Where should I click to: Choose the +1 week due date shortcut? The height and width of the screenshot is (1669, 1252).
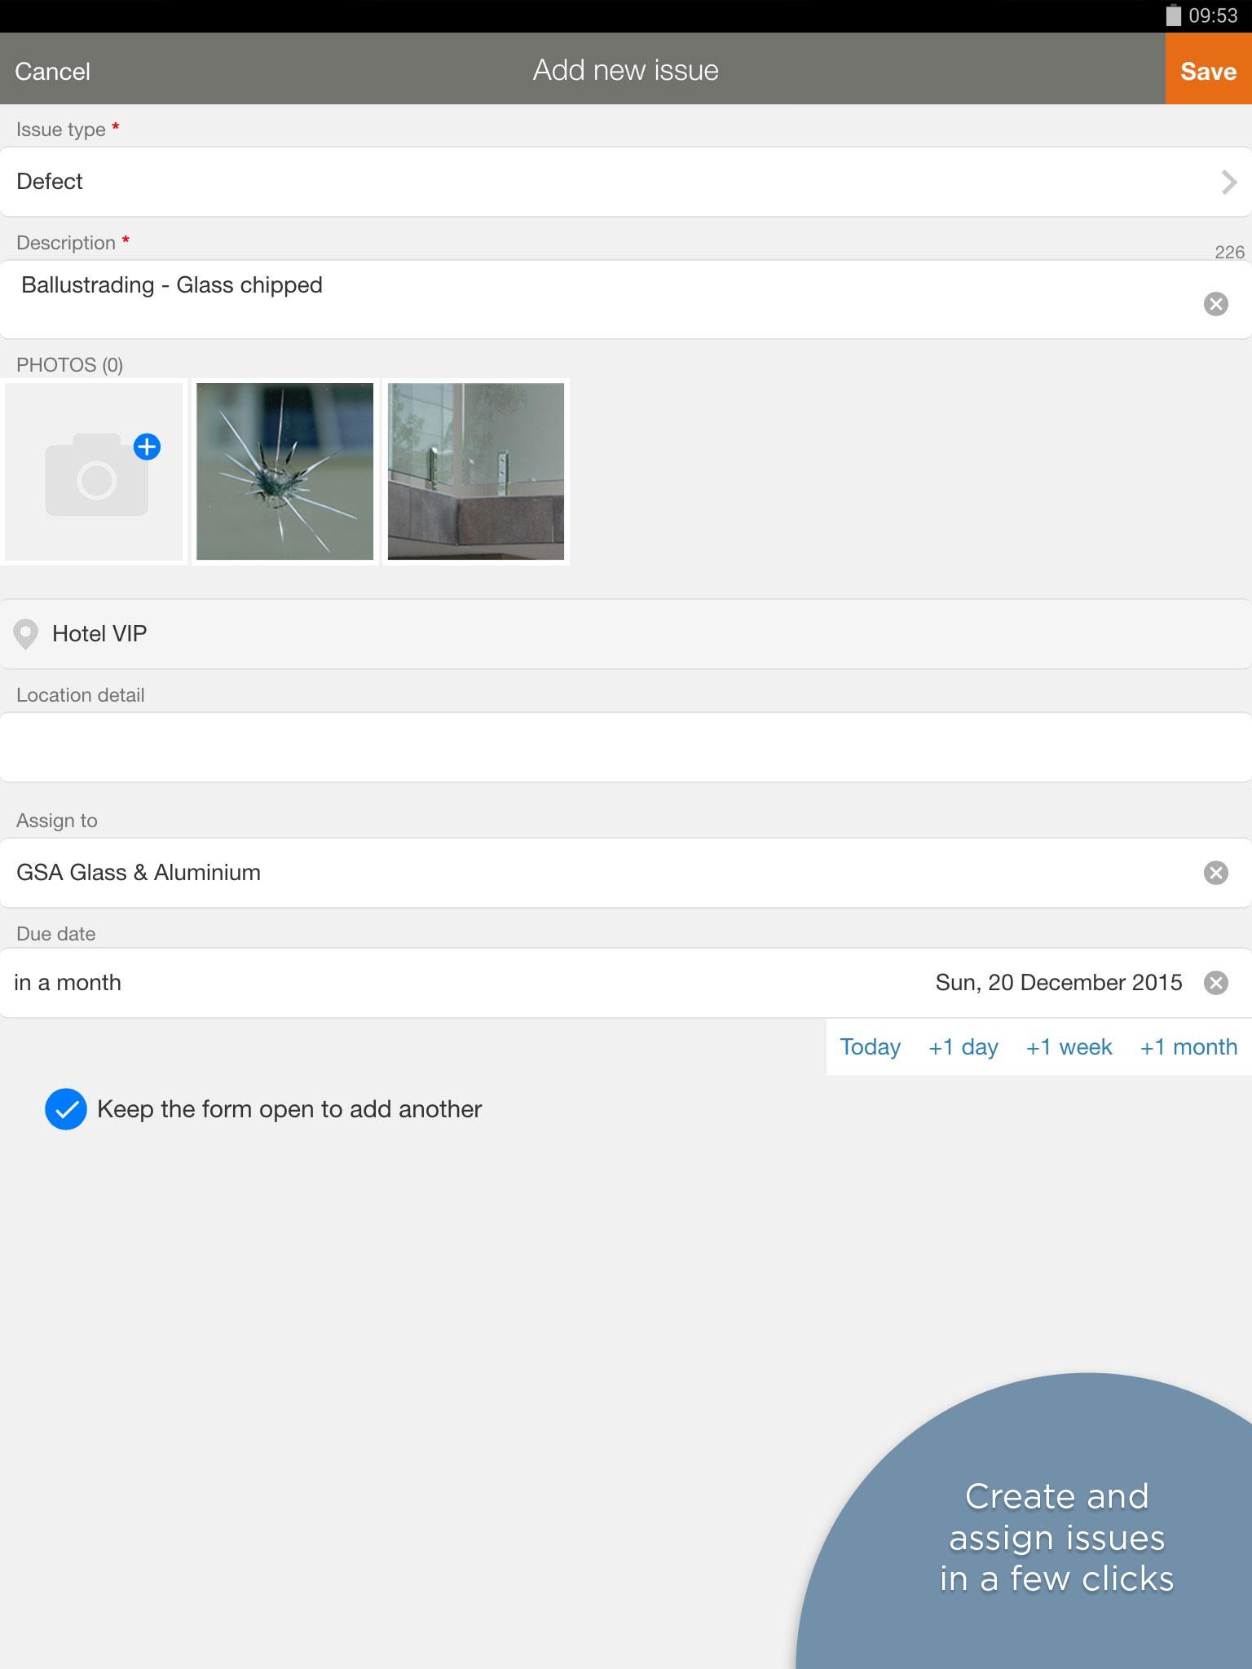[x=1069, y=1047]
